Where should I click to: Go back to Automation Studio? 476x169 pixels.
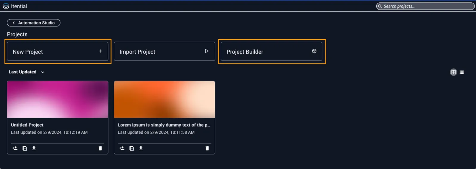pos(34,23)
